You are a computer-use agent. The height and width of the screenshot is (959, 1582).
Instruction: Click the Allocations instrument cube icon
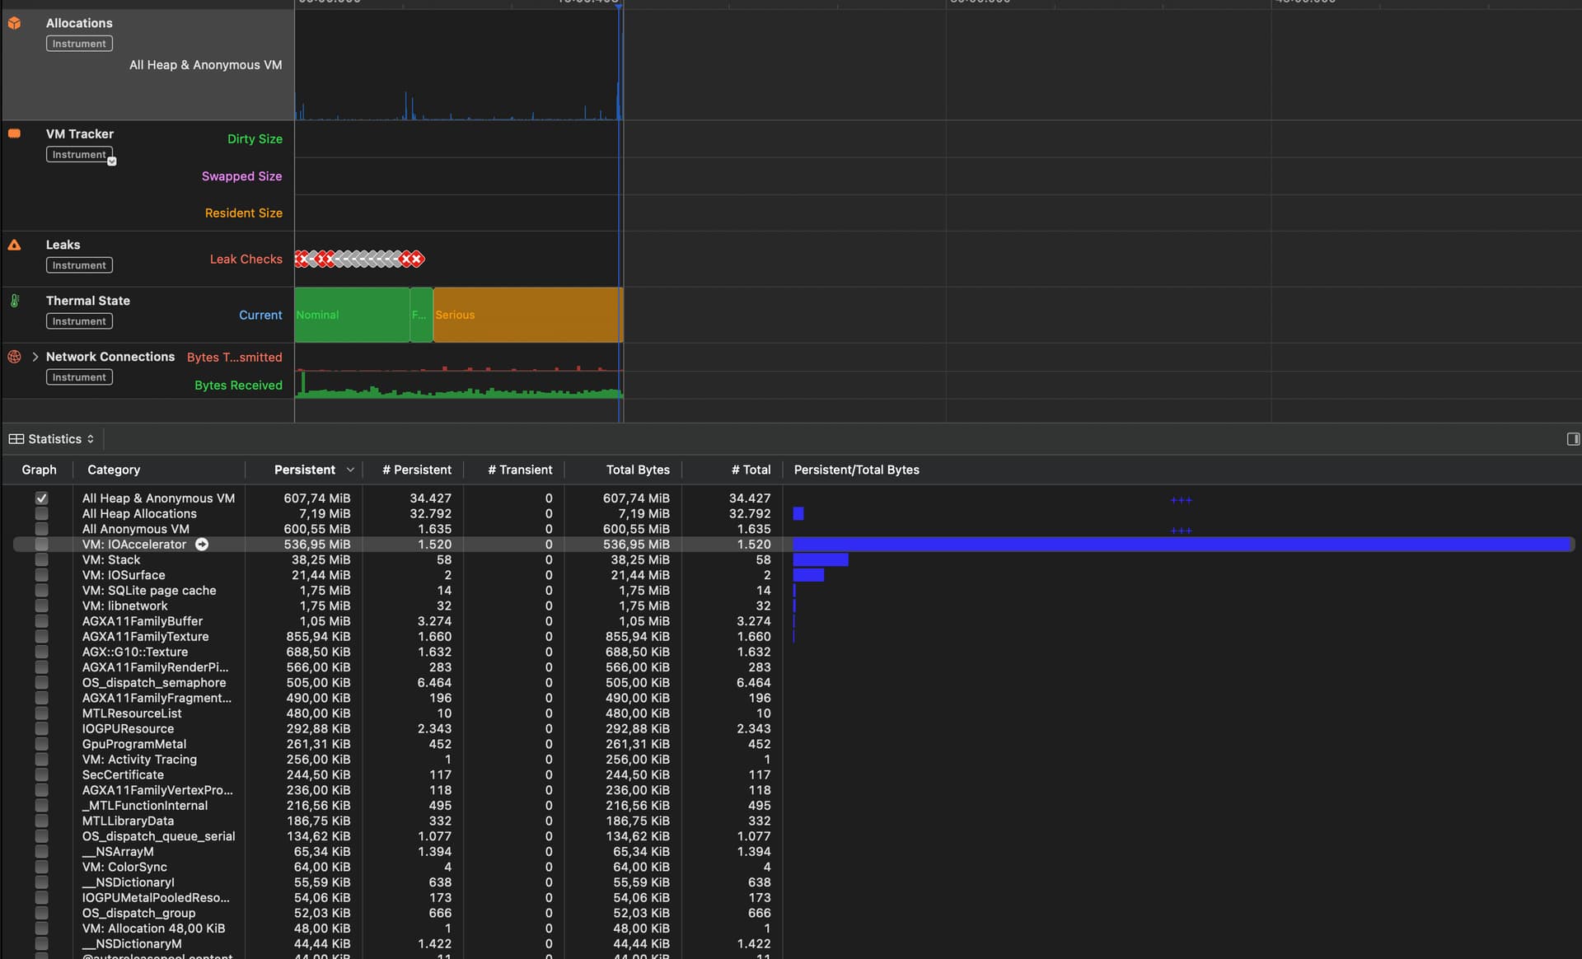click(x=15, y=23)
